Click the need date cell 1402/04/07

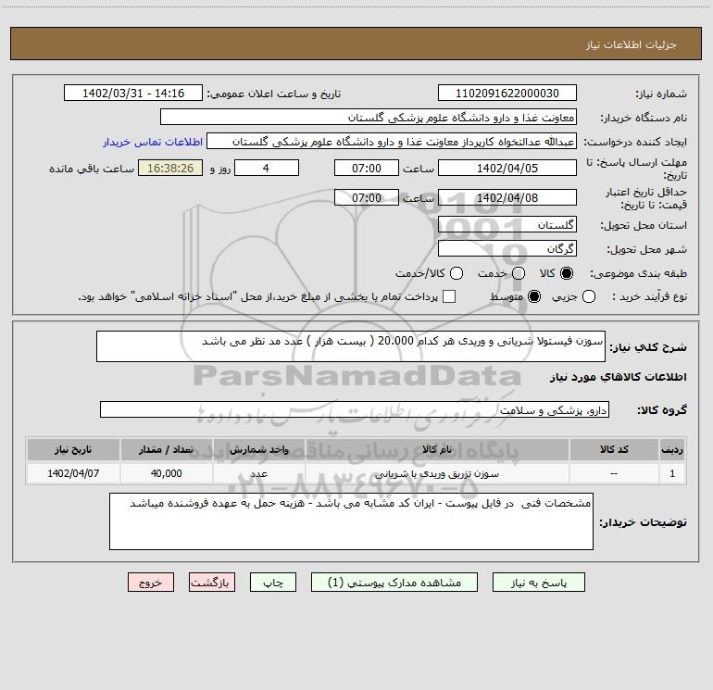point(73,473)
